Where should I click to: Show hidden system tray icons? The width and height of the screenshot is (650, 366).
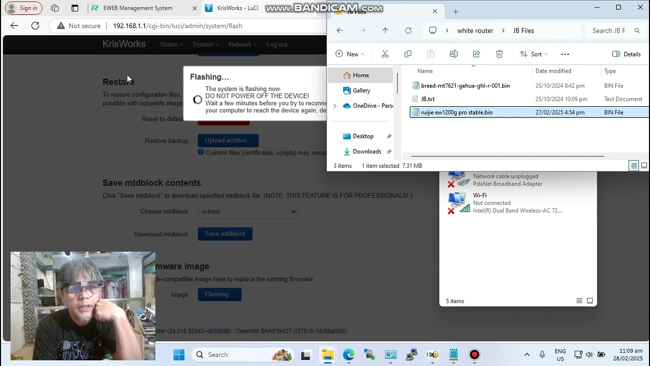527,355
